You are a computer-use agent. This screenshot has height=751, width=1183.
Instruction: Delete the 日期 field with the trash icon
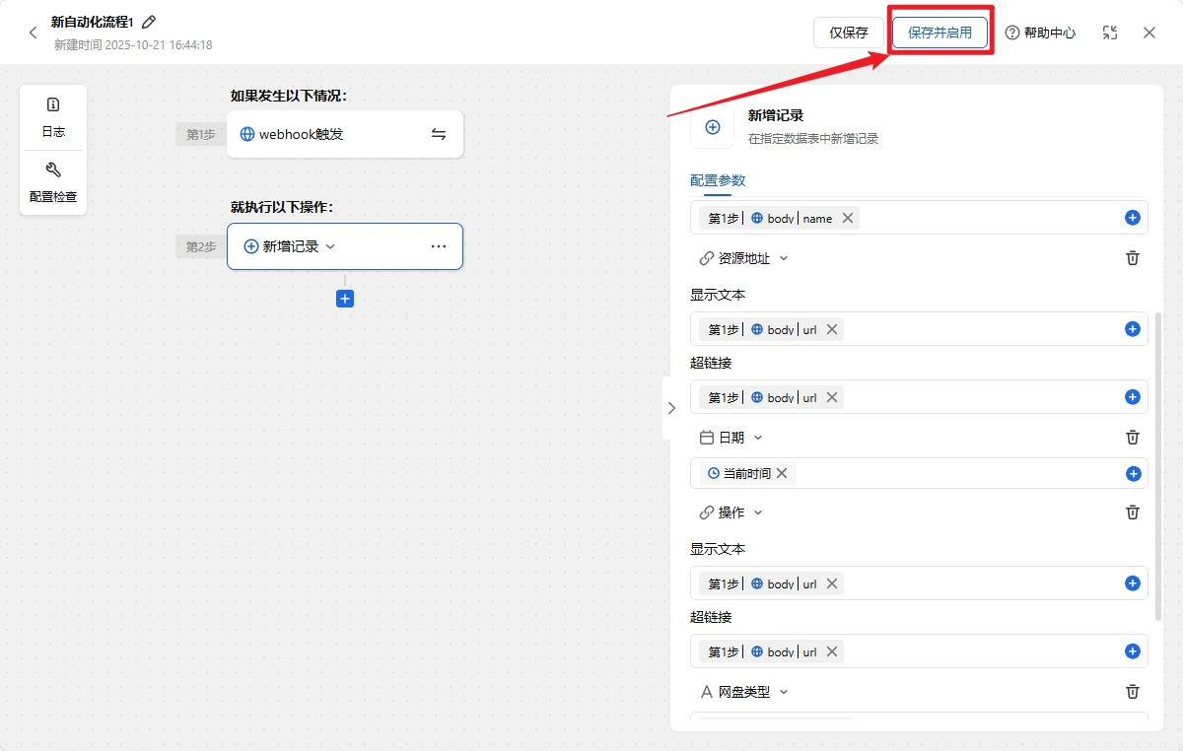coord(1133,438)
